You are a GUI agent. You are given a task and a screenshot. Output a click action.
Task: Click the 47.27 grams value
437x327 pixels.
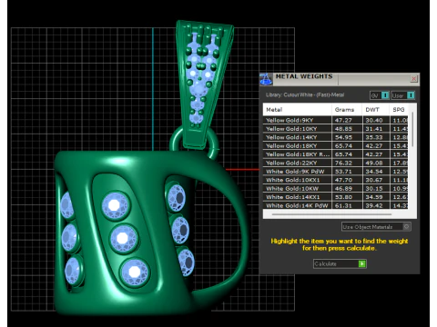(343, 120)
